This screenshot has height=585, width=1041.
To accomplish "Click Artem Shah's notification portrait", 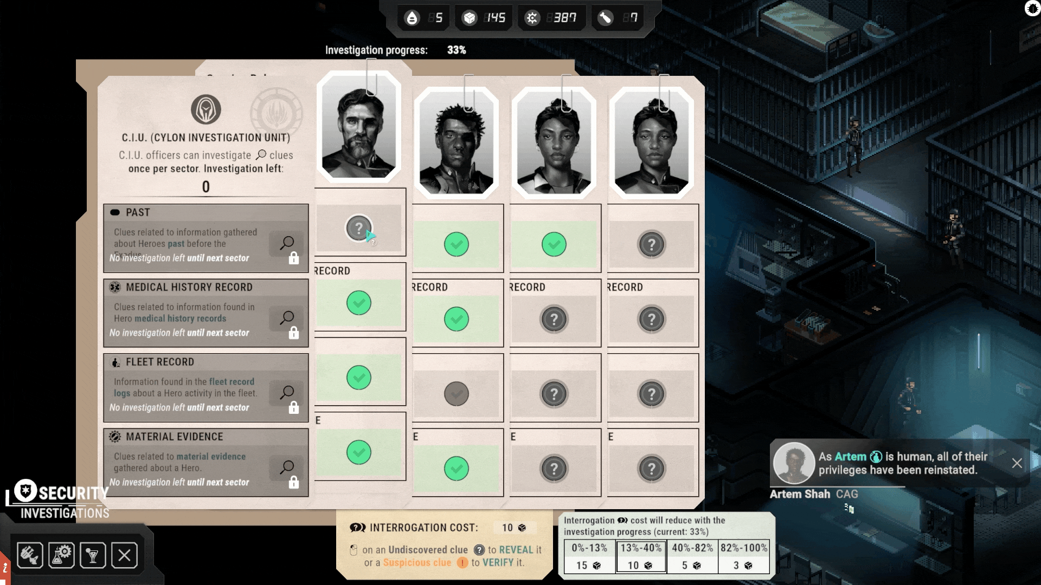I will pyautogui.click(x=793, y=463).
